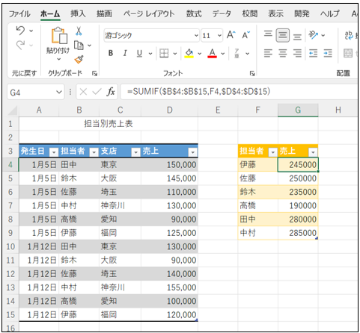Click the Undo arrow icon

[x=20, y=31]
